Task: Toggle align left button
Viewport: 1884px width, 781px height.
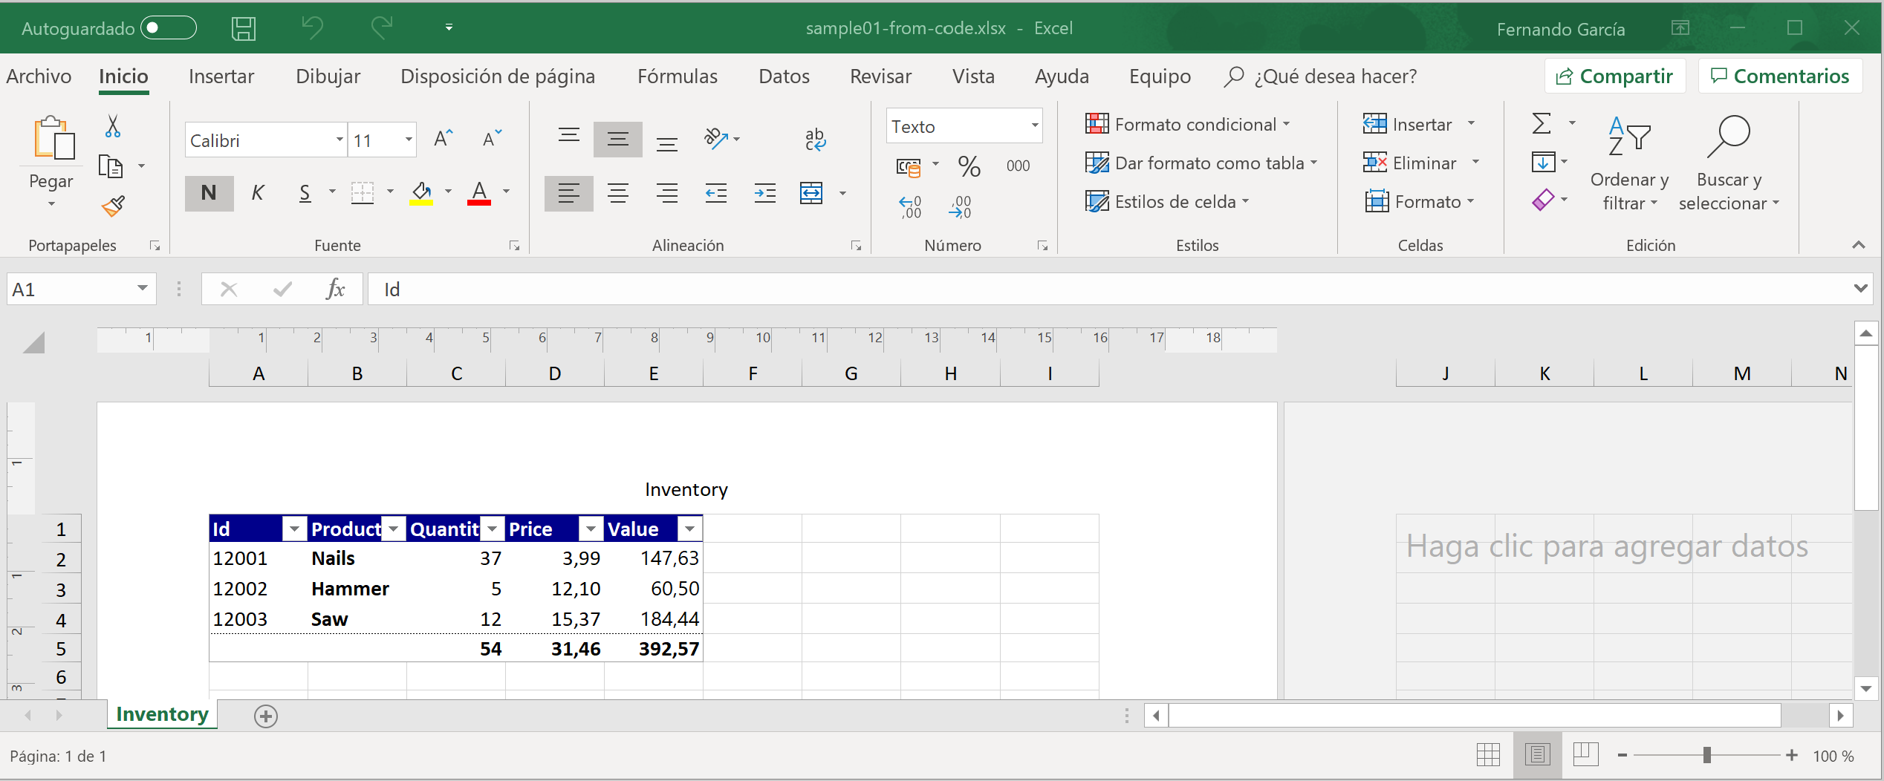Action: [568, 193]
